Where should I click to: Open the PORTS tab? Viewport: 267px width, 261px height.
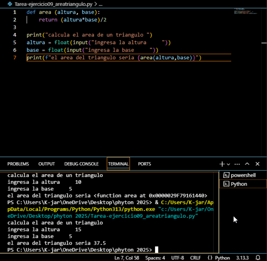pyautogui.click(x=145, y=164)
